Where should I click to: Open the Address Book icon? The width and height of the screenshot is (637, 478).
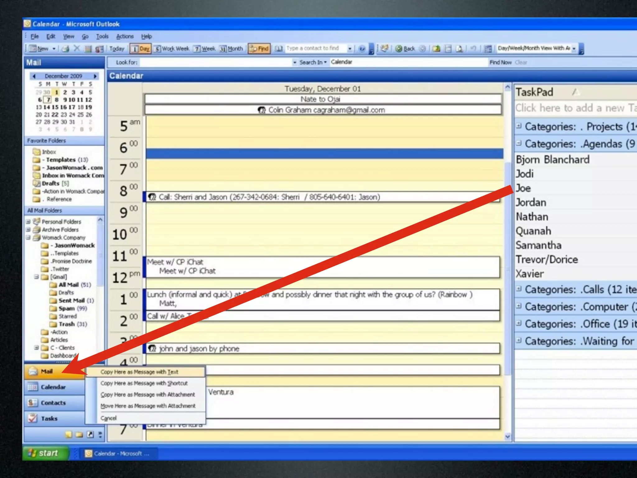tap(279, 49)
